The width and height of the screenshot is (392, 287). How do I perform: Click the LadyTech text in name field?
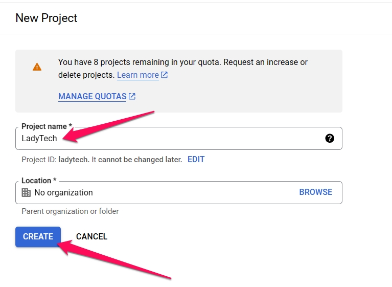39,138
